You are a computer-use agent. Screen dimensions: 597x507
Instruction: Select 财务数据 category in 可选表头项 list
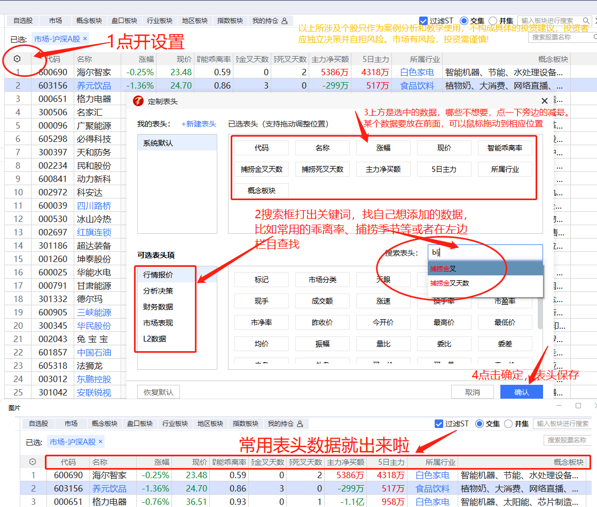click(158, 307)
